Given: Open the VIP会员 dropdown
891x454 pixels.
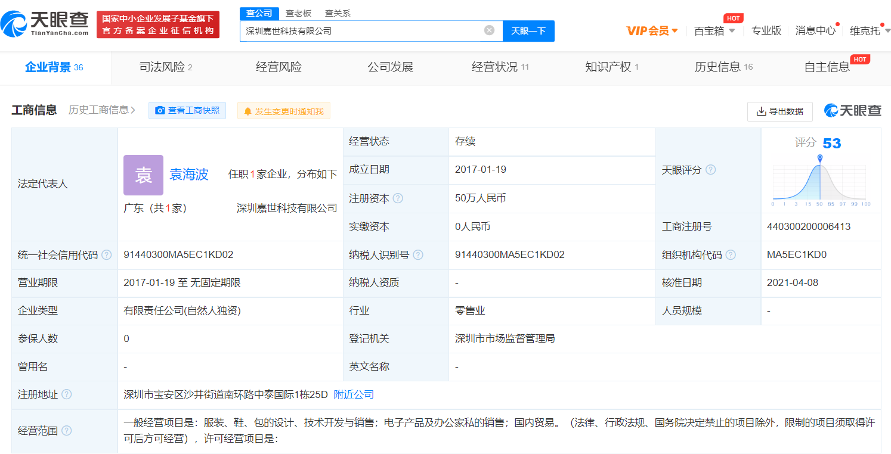Looking at the screenshot, I should point(652,31).
